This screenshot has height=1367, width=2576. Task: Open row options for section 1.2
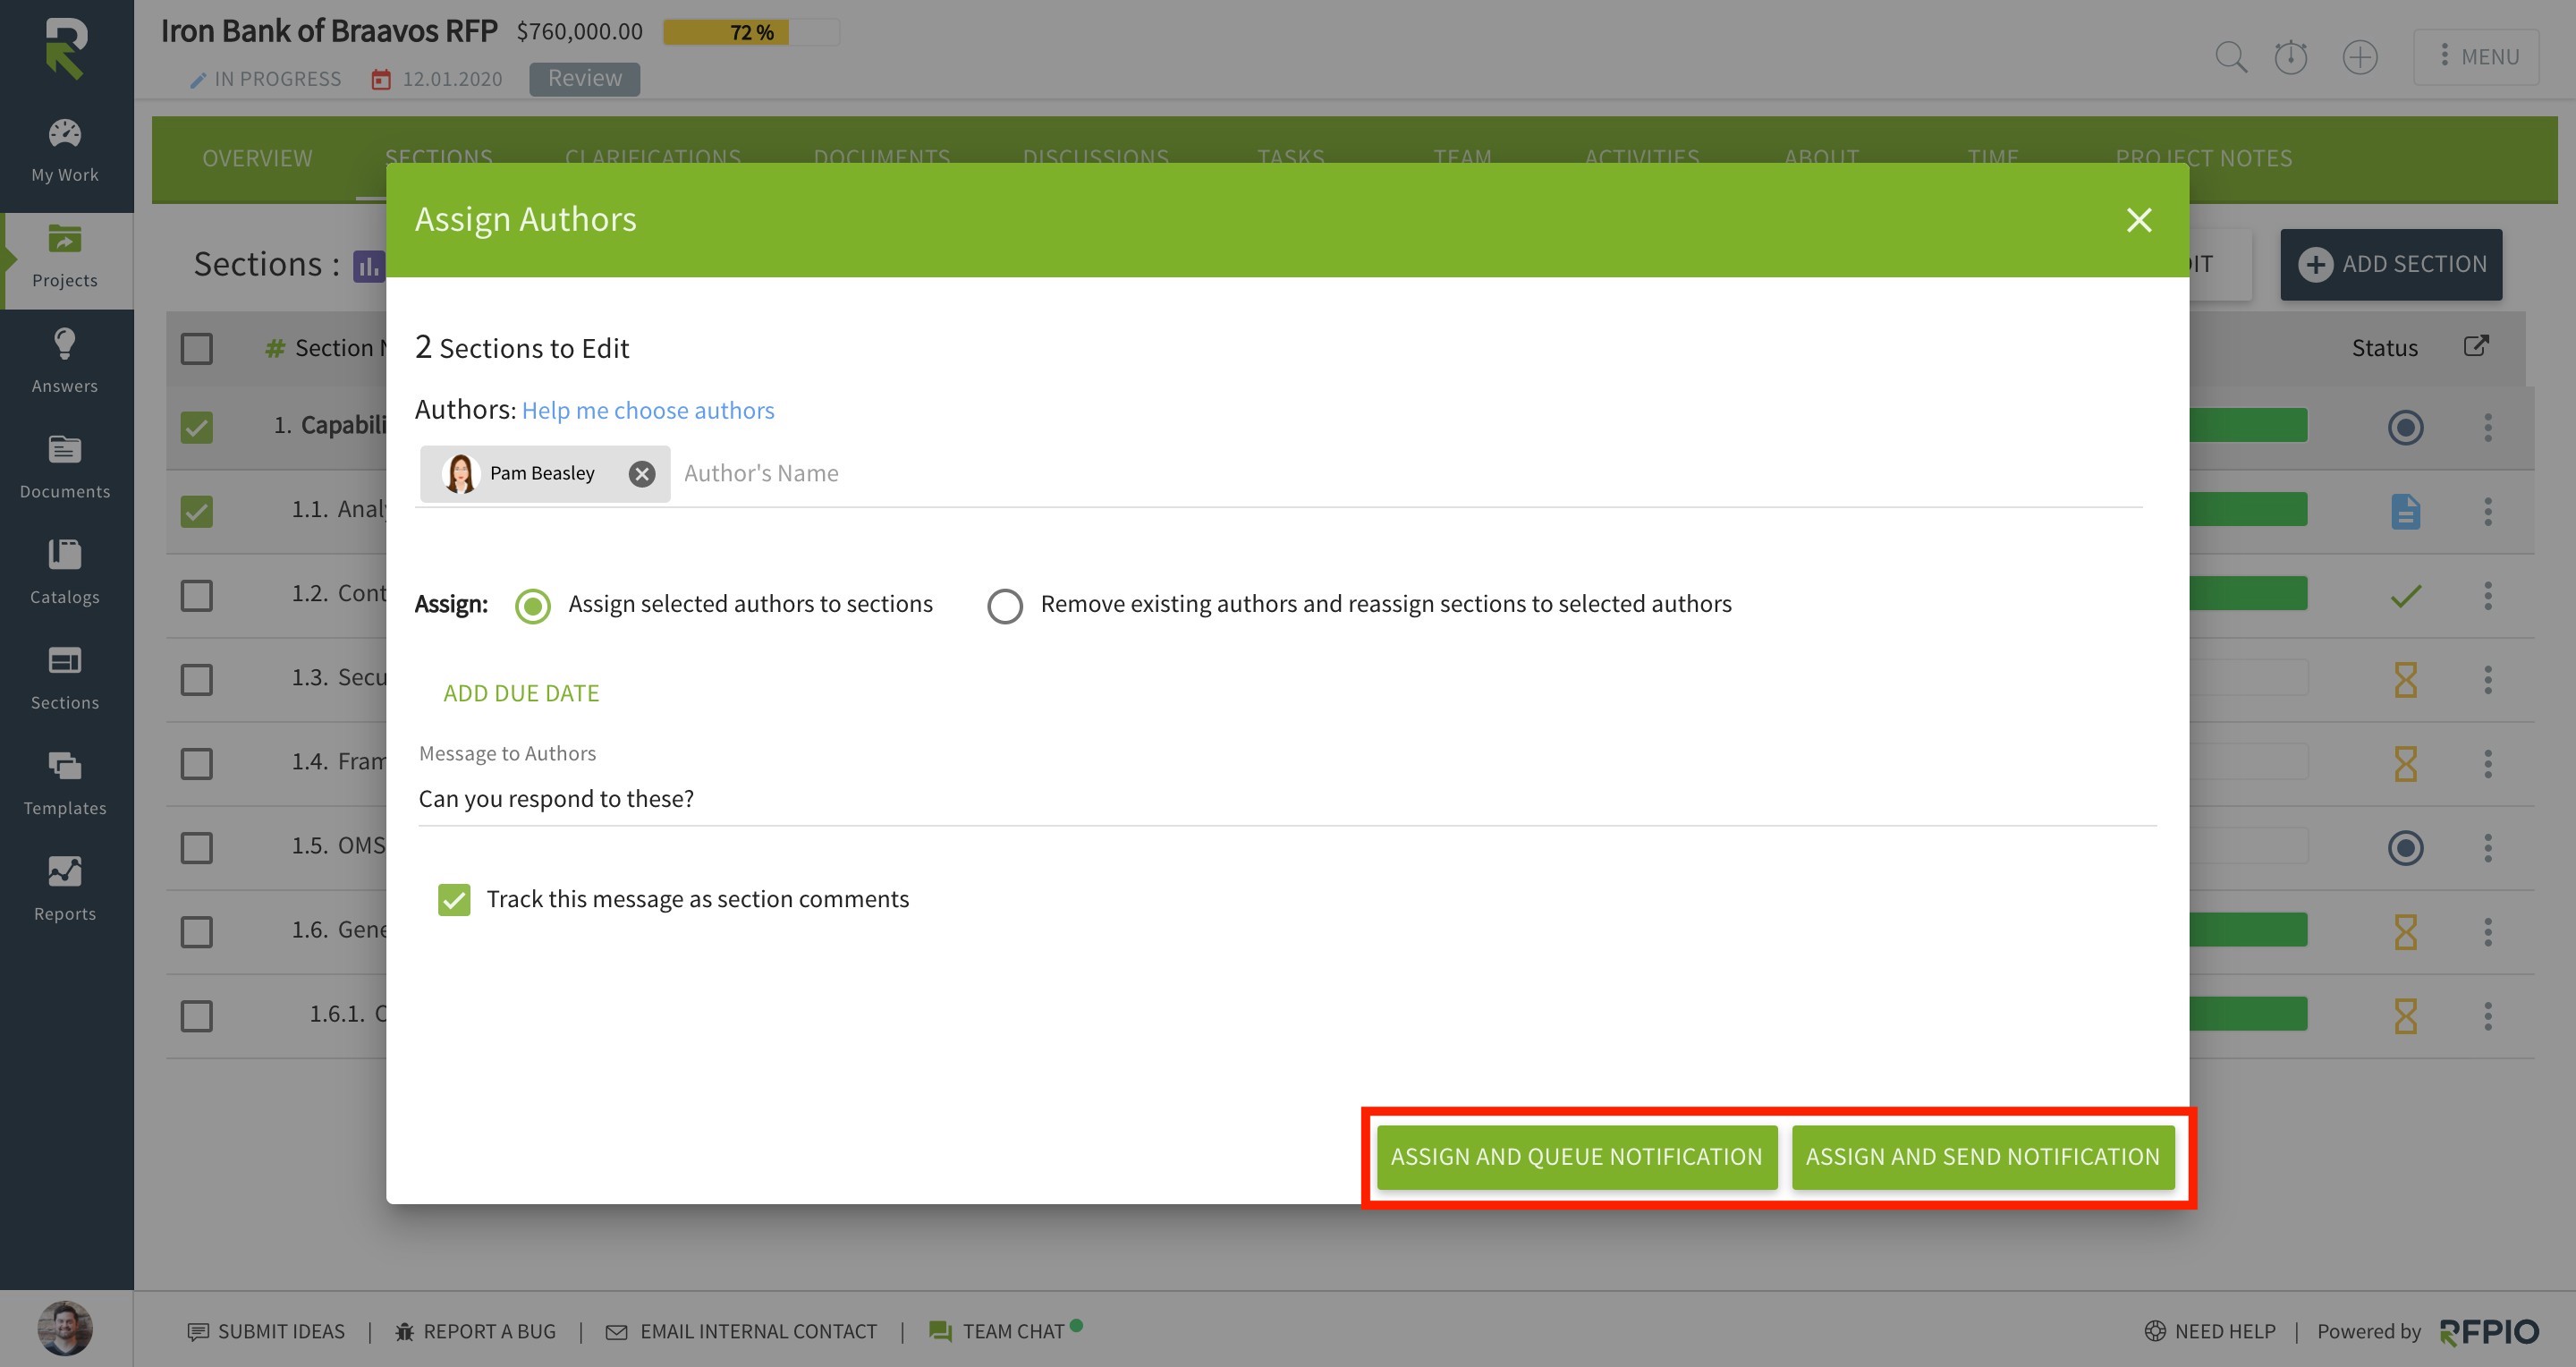tap(2488, 596)
